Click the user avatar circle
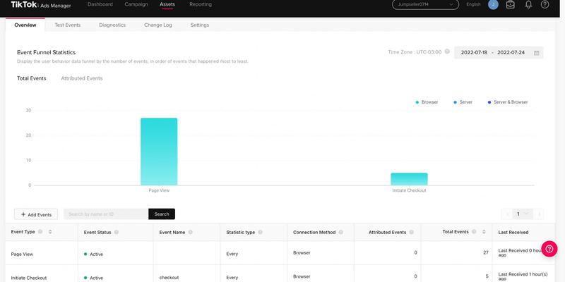Viewport: 565px width, 282px height. (493, 5)
